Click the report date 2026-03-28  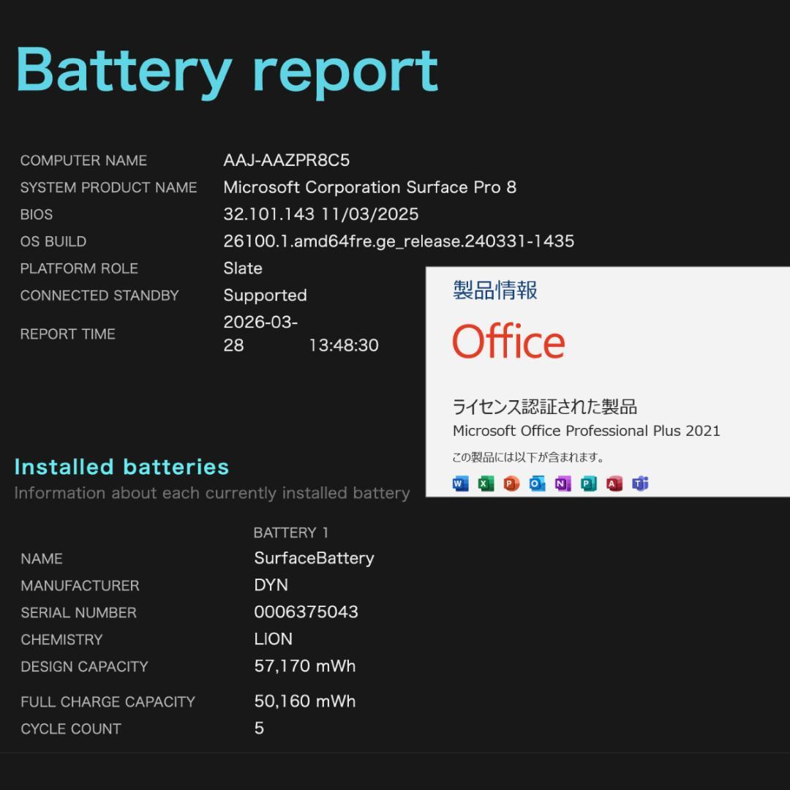tap(260, 334)
